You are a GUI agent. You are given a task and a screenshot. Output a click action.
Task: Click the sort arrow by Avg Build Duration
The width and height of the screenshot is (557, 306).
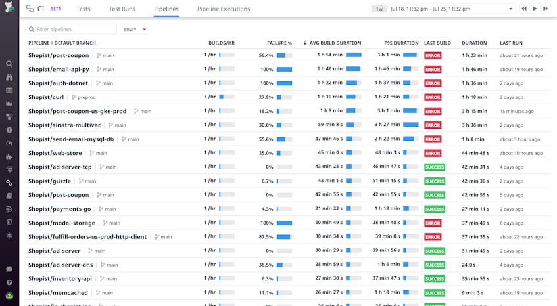tap(304, 43)
